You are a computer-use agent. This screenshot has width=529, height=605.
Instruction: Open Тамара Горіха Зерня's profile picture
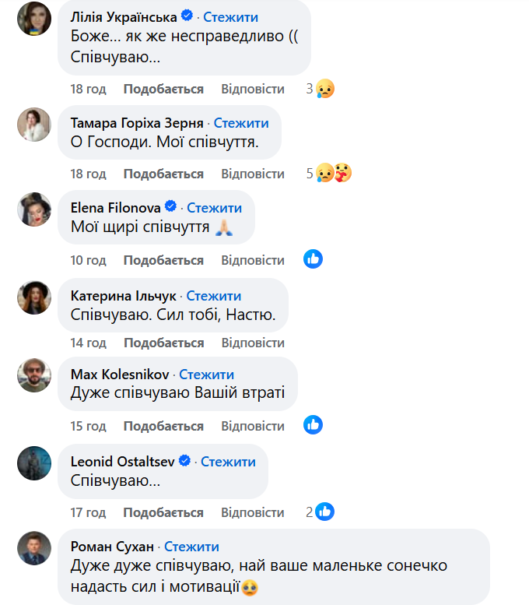34,123
